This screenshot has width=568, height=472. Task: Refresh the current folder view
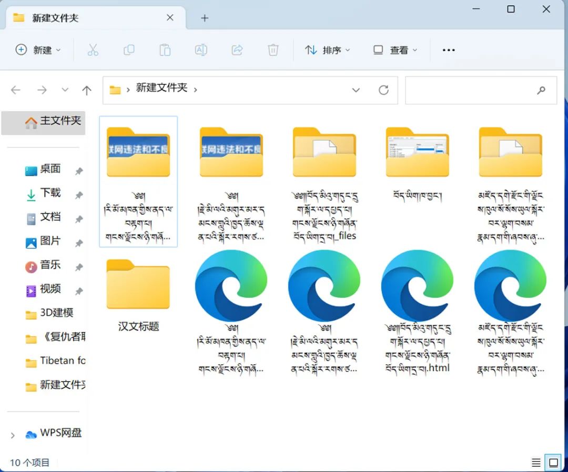point(383,90)
